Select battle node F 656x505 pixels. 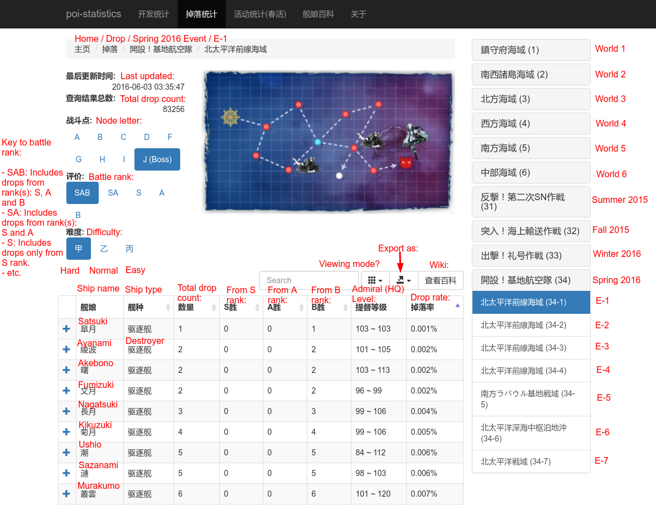(x=170, y=137)
